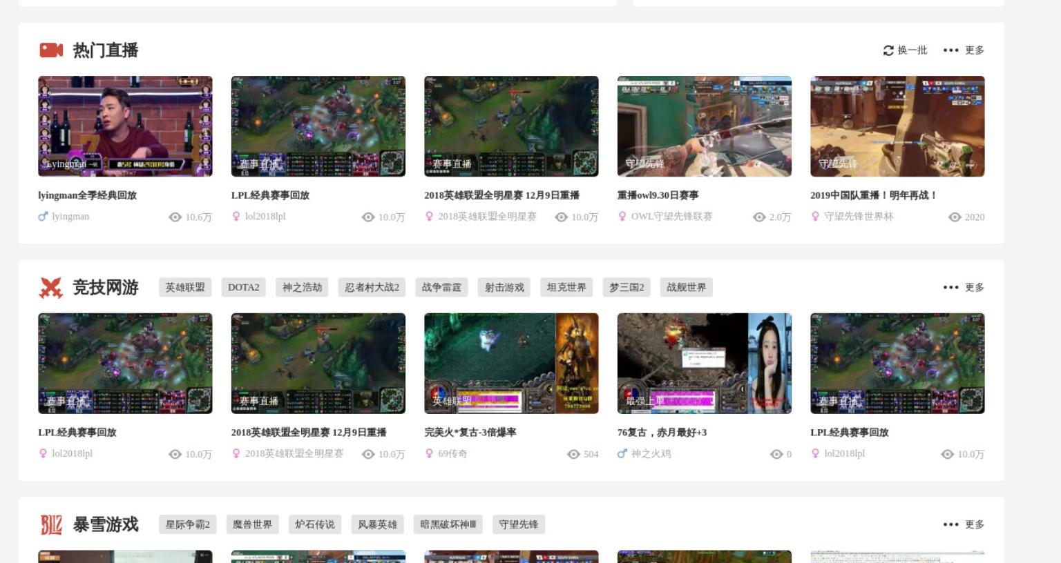Click the title 重播owl9.30日赛事
The image size is (1061, 563).
pyautogui.click(x=658, y=195)
